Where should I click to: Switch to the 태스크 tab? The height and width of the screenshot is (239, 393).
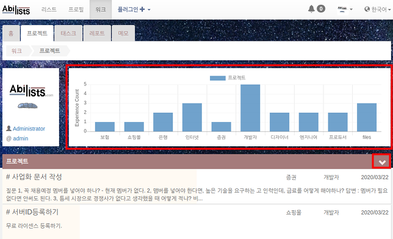tap(68, 33)
